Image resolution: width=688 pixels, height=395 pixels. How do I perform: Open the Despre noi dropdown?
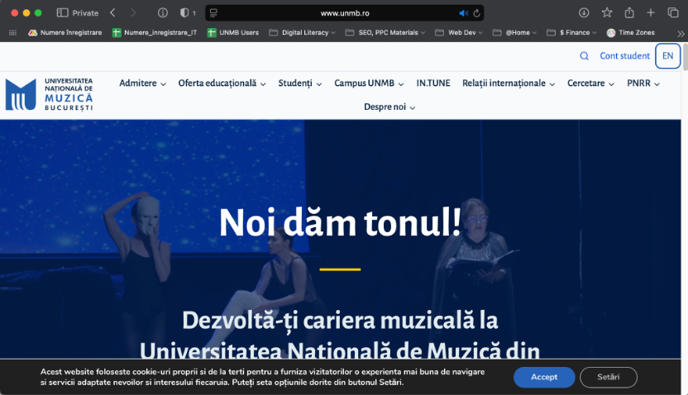(389, 107)
